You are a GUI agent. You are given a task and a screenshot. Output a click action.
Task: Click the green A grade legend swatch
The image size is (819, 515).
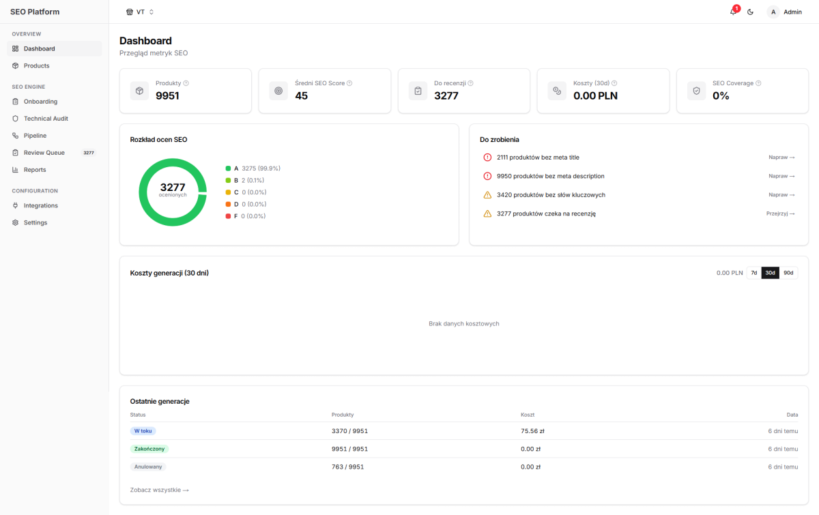[x=228, y=168]
